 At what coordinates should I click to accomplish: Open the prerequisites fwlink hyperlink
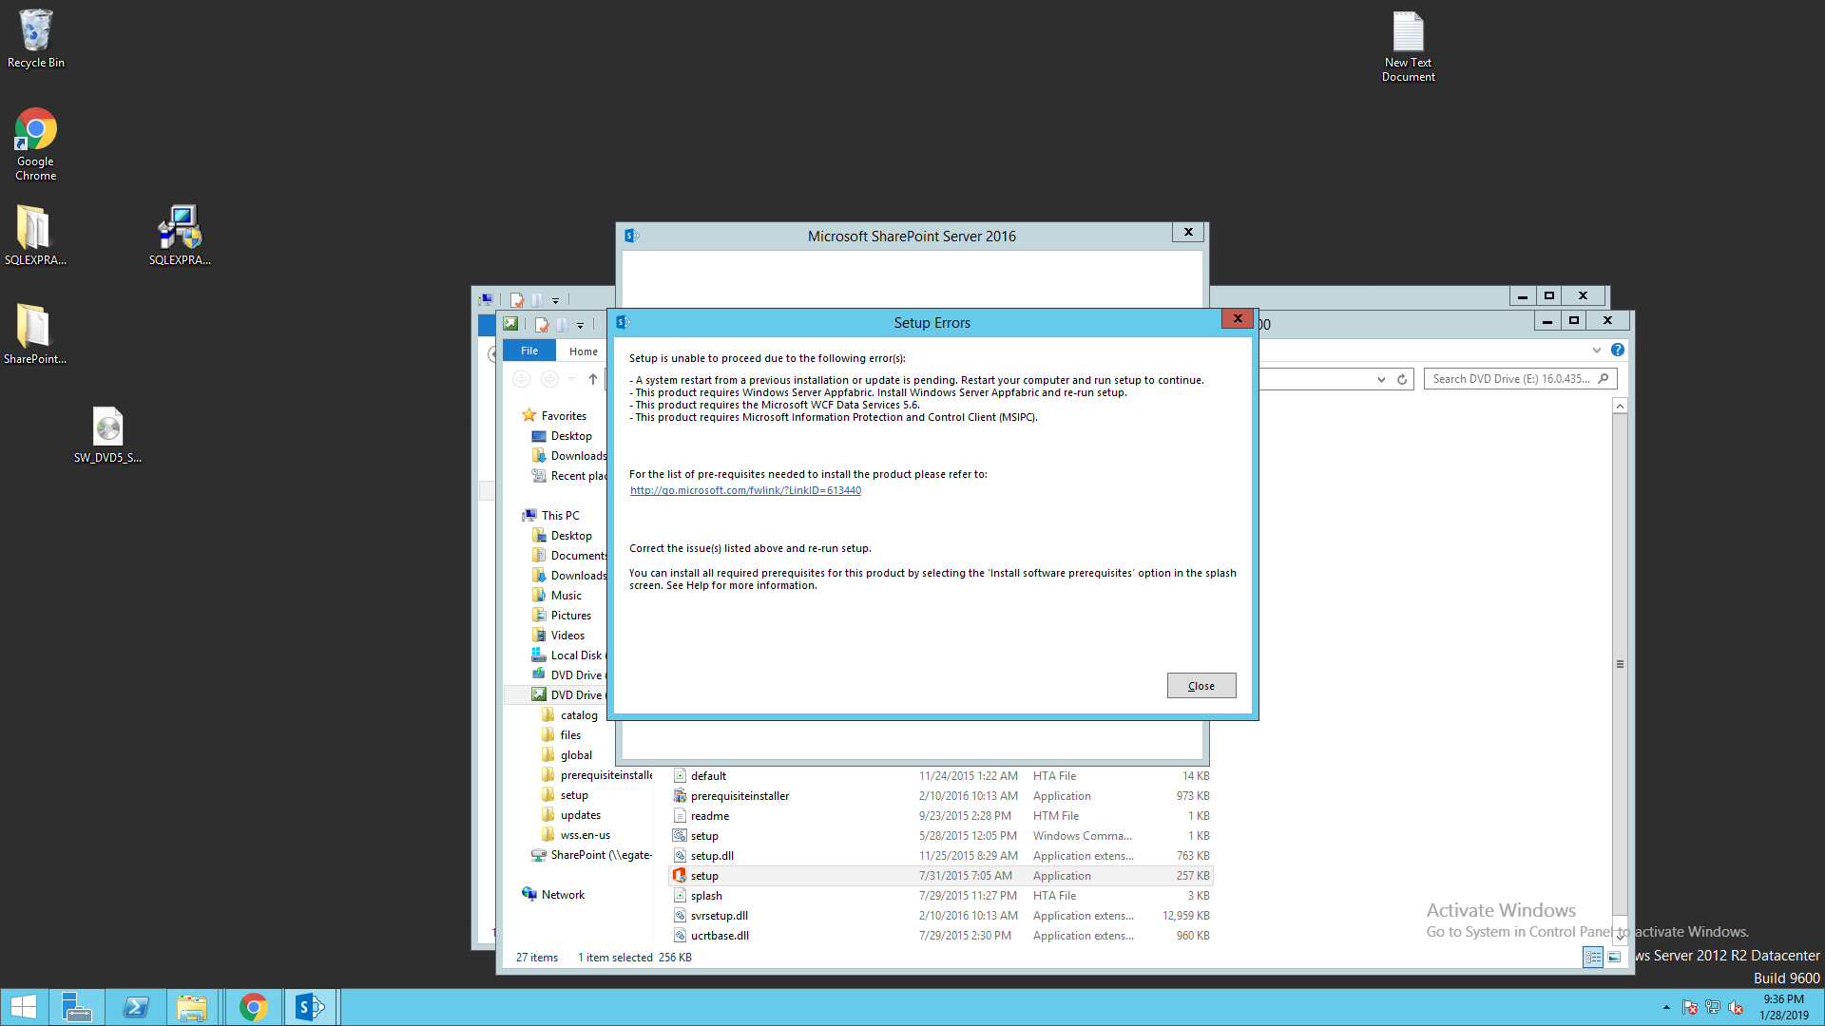[745, 490]
